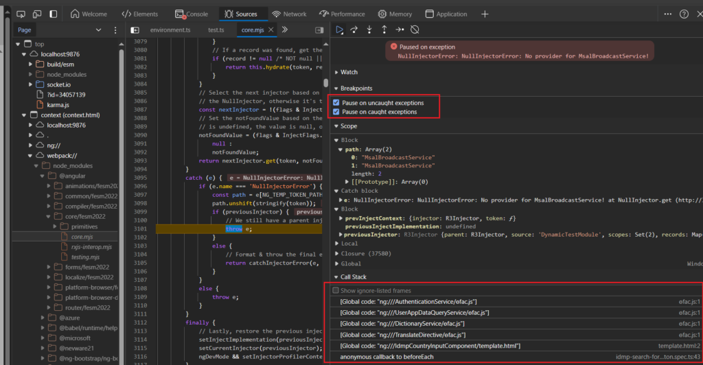
Task: Toggle Pause on caught exceptions
Action: 336,112
